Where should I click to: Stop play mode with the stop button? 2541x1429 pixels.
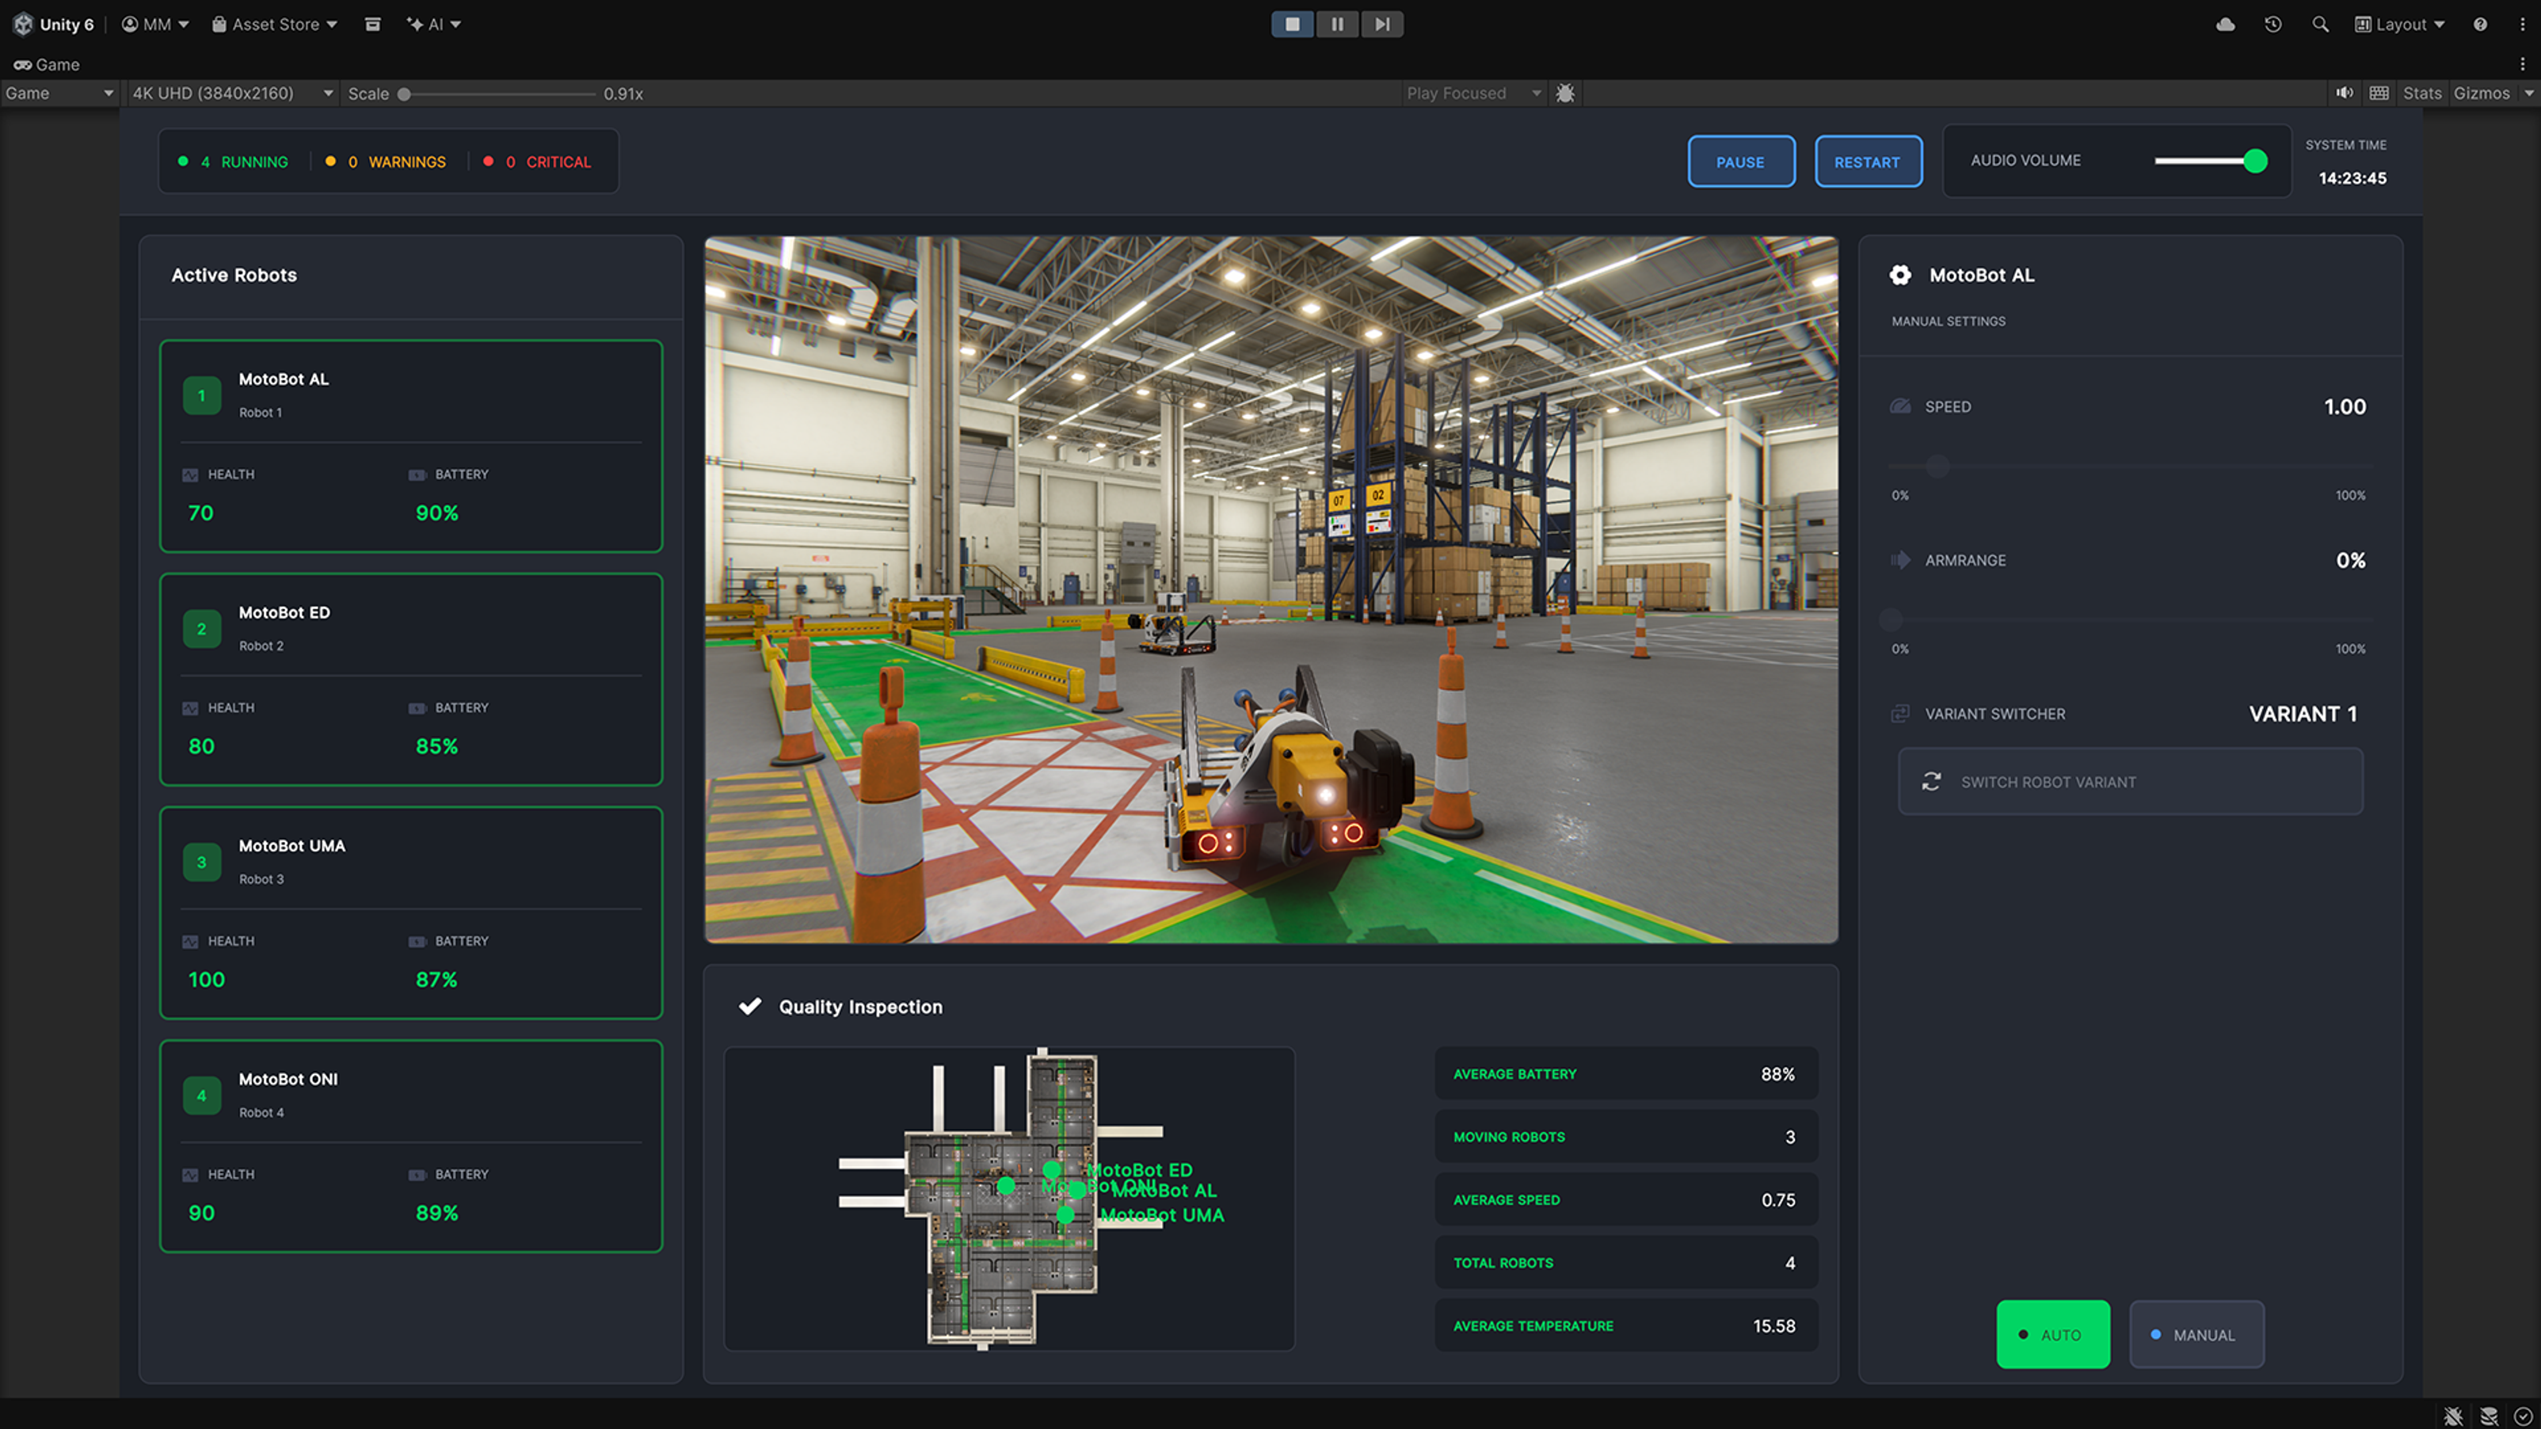coord(1292,24)
